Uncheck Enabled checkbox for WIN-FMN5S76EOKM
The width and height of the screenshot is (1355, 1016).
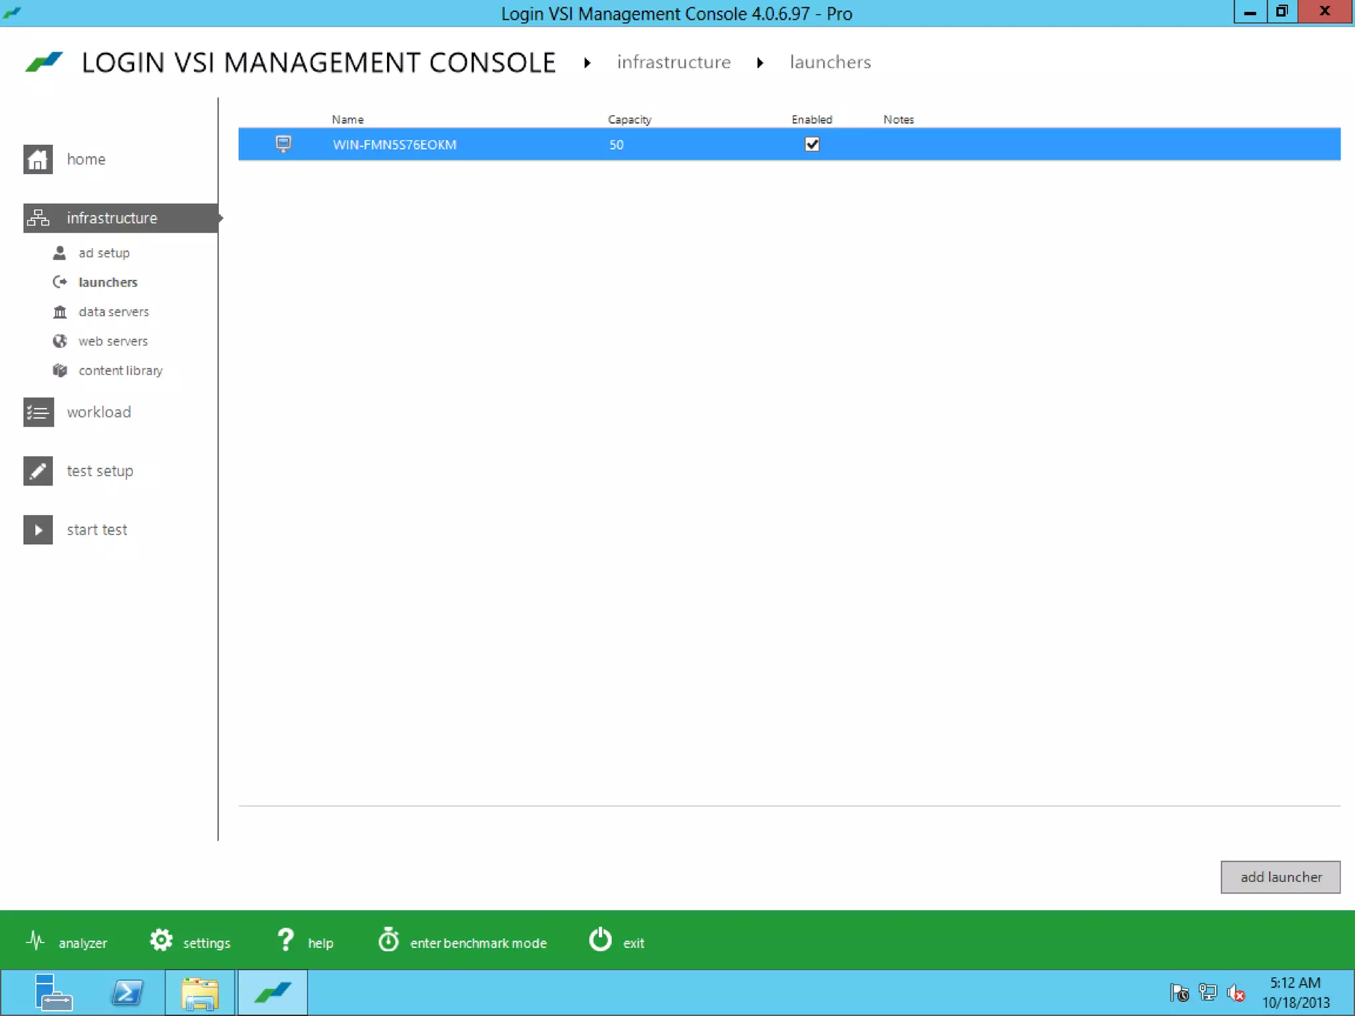pyautogui.click(x=812, y=144)
